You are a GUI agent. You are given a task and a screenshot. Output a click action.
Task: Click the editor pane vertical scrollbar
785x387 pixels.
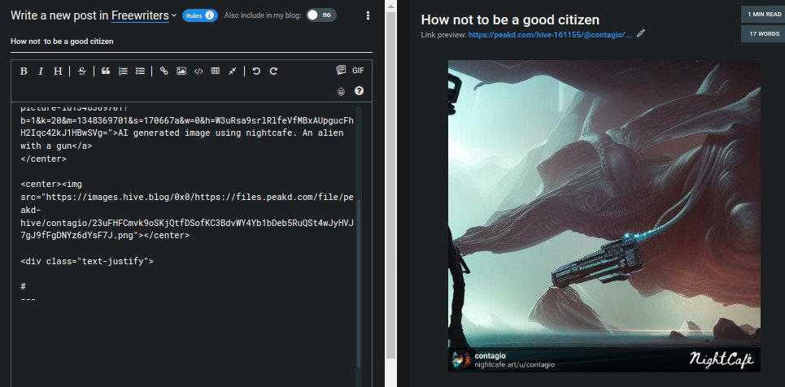(x=390, y=185)
